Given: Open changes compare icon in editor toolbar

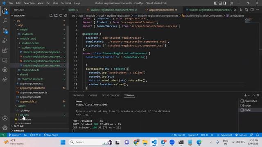Looking at the screenshot, I should click(x=246, y=10).
